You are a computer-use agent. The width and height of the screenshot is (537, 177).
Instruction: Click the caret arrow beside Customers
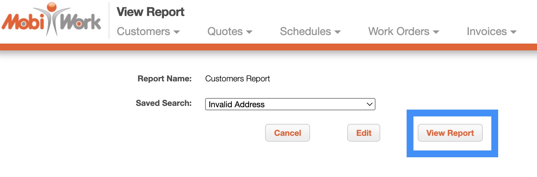(x=177, y=32)
